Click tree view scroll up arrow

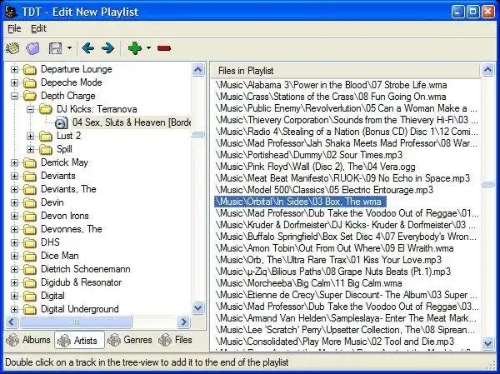pos(198,70)
